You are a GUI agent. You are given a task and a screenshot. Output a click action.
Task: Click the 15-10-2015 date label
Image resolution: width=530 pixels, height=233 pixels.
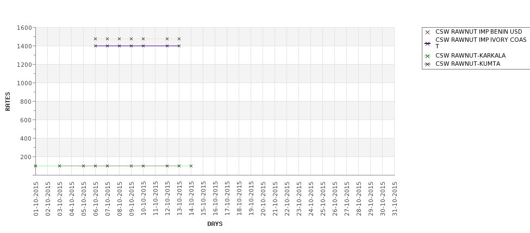(x=203, y=199)
